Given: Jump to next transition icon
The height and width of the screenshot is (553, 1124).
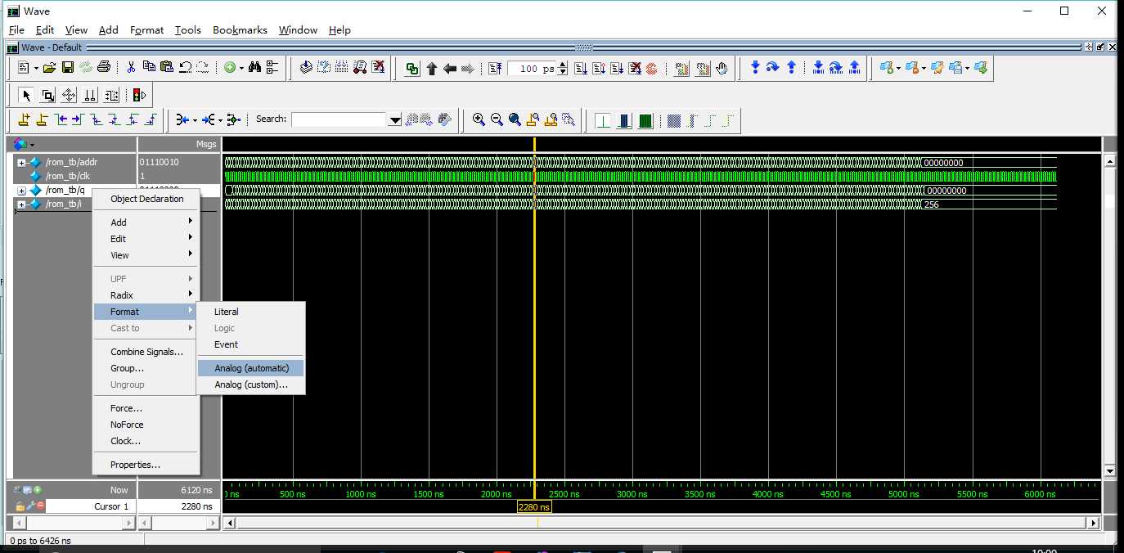Looking at the screenshot, I should 78,119.
